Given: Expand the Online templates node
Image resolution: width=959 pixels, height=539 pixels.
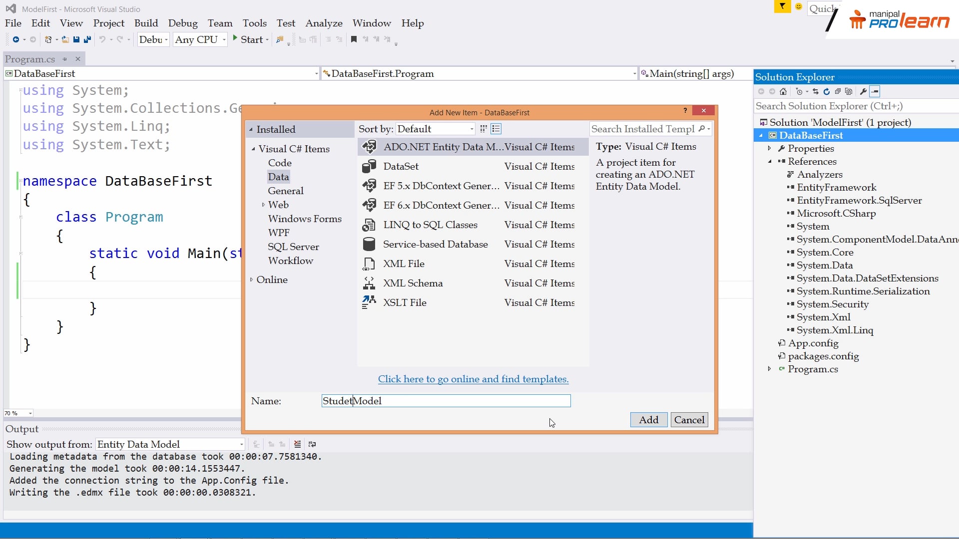Looking at the screenshot, I should [252, 279].
